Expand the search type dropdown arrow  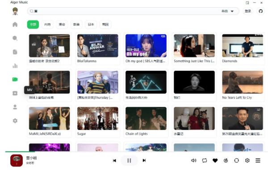click(232, 11)
